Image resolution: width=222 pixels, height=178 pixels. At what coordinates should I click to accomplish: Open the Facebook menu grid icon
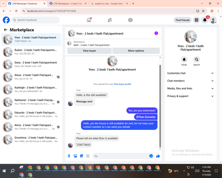coord(196,20)
